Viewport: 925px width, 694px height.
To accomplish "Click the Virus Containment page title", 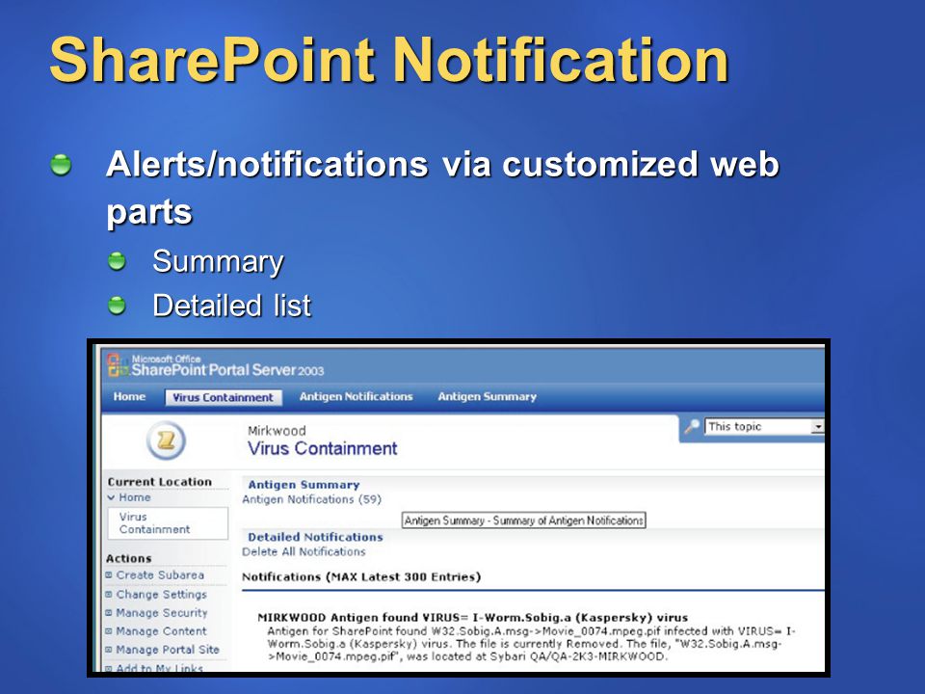I will point(322,448).
